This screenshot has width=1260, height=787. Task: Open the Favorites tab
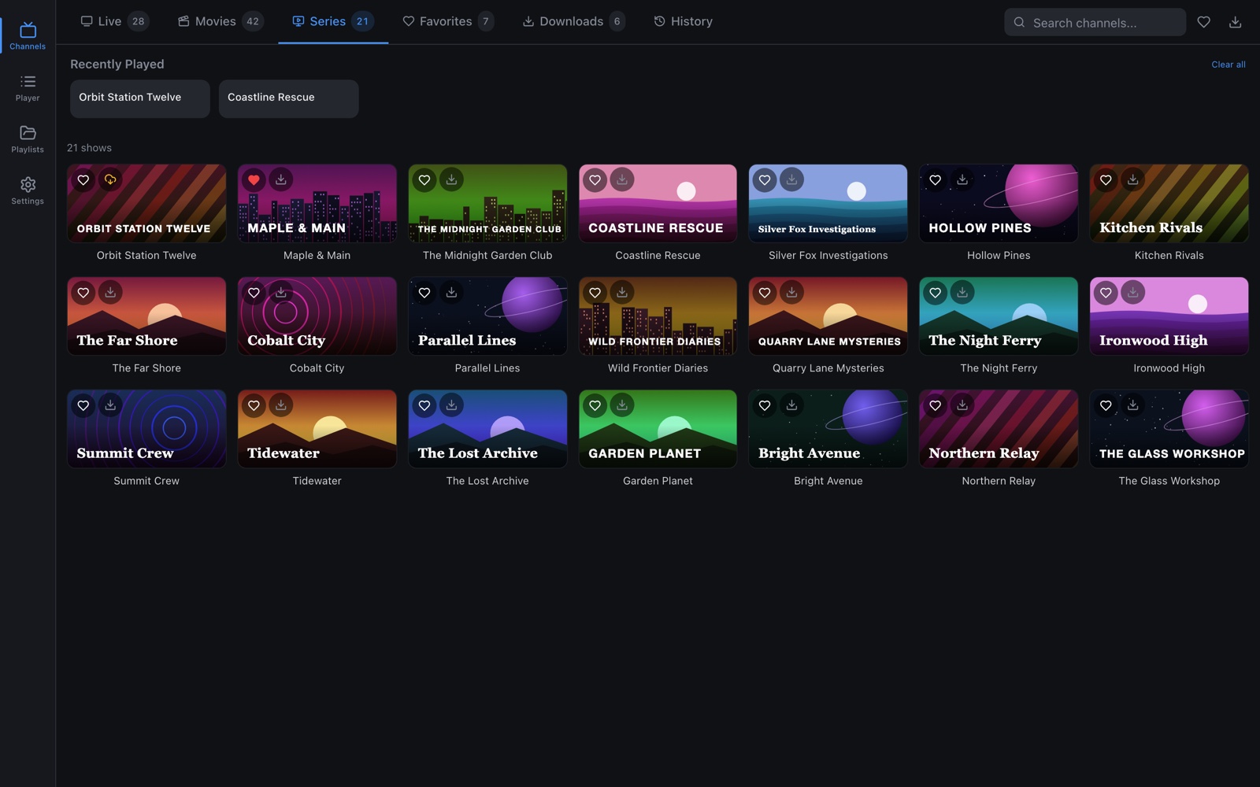coord(448,21)
